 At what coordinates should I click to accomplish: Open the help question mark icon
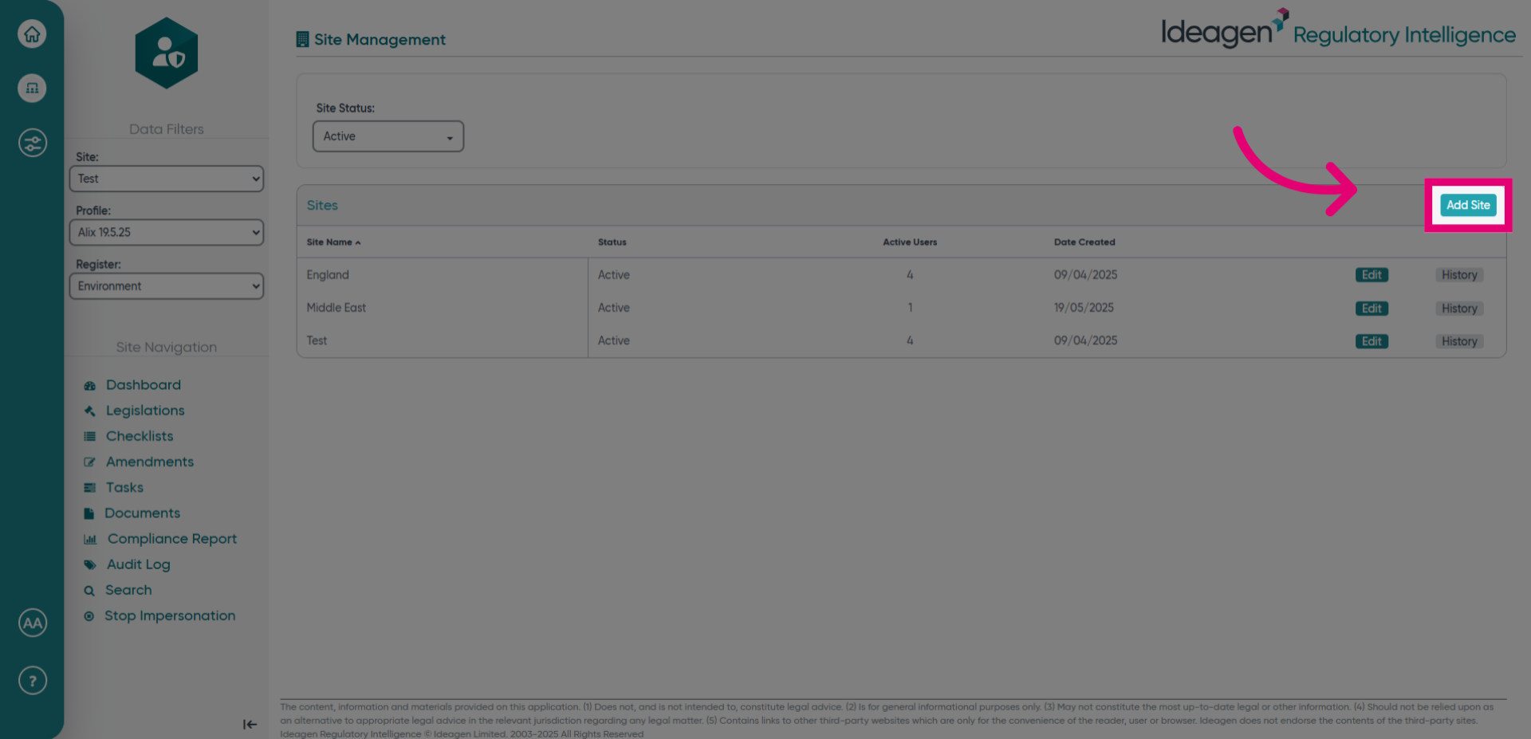point(32,681)
